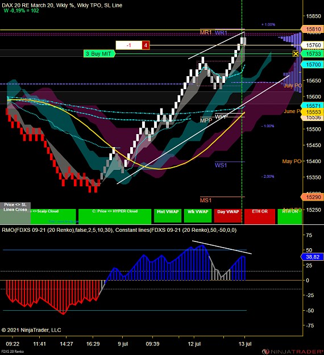This screenshot has height=355, width=324.
Task: Click the WS1 pivot label
Action: (221, 165)
